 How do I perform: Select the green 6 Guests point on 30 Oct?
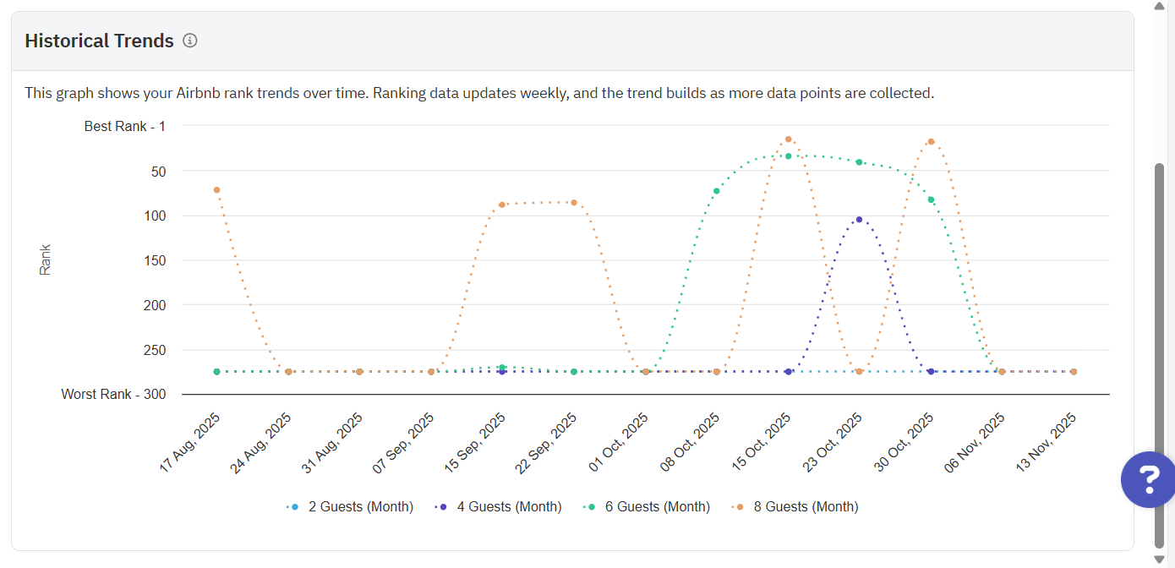click(931, 200)
